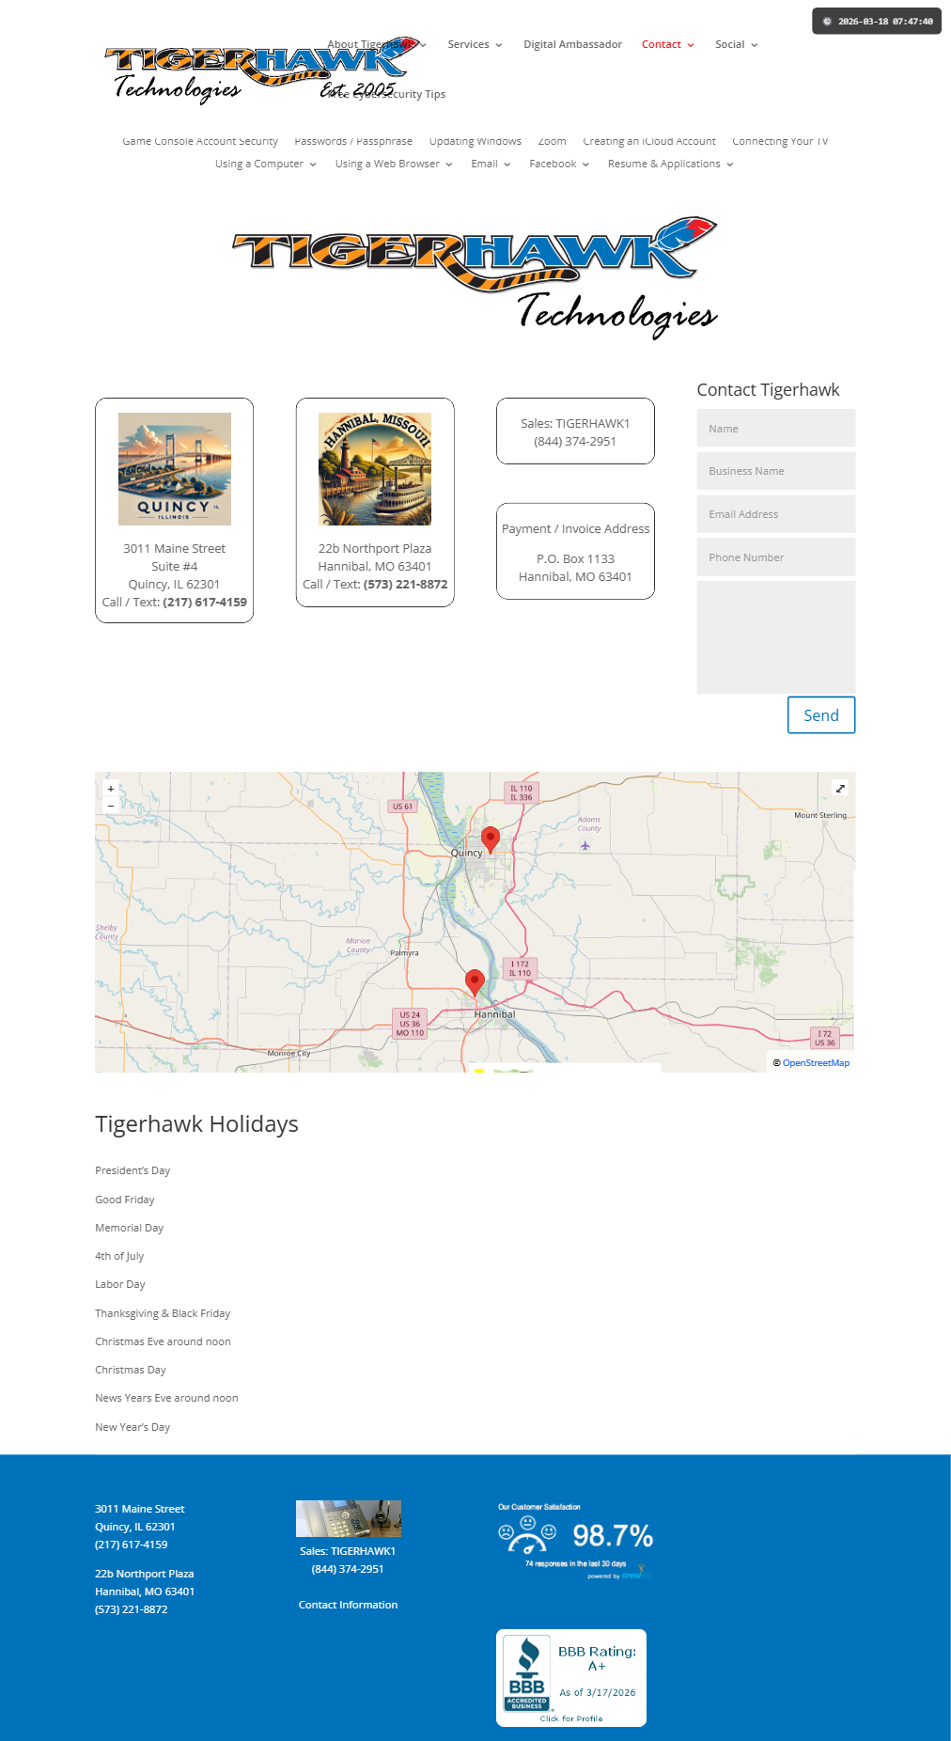This screenshot has width=951, height=1741.
Task: Expand the Email submenu
Action: [x=491, y=164]
